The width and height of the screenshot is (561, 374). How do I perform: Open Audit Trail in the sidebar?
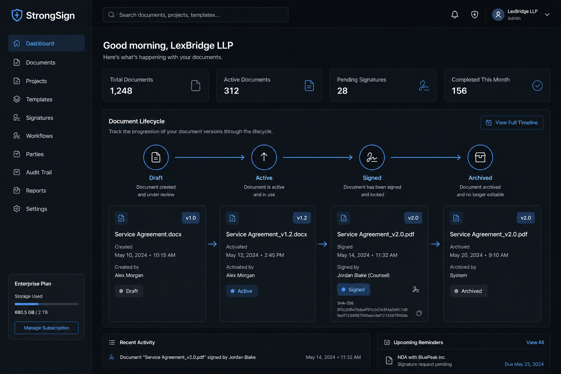point(46,172)
